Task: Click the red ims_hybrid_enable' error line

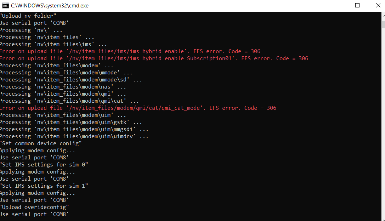Action: click(x=130, y=51)
